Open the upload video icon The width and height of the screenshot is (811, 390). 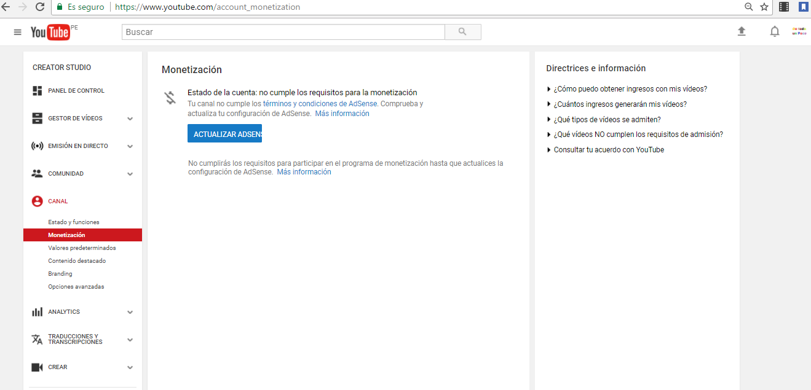pyautogui.click(x=742, y=31)
